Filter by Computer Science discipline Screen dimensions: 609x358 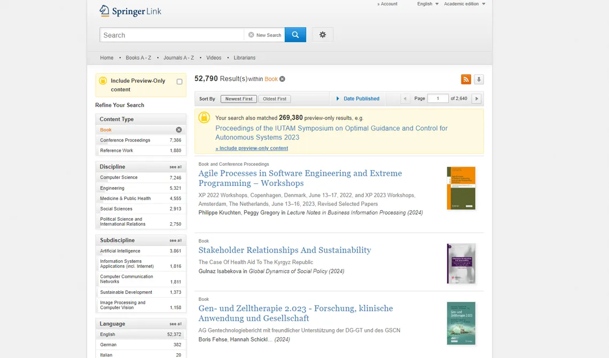coord(140,177)
